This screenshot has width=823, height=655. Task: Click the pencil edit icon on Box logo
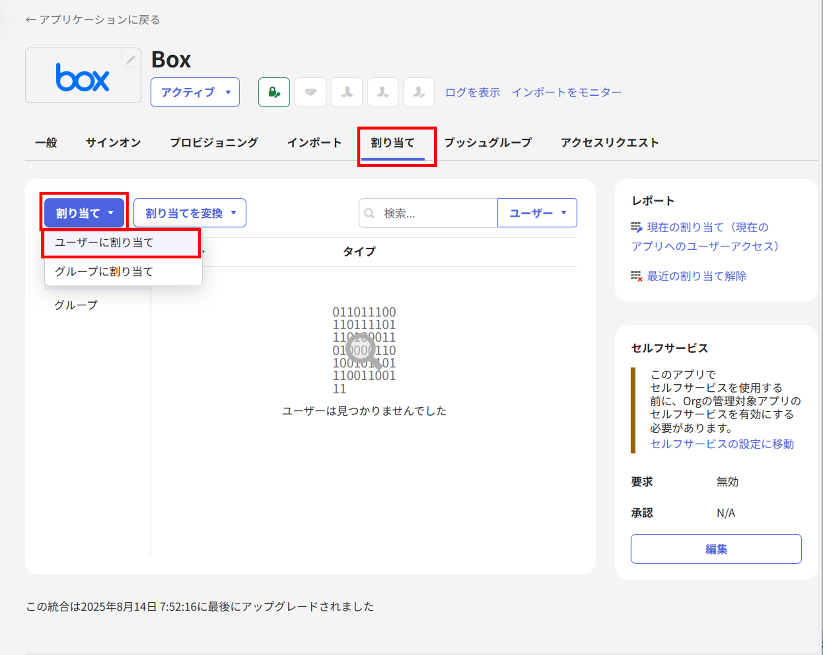point(130,59)
